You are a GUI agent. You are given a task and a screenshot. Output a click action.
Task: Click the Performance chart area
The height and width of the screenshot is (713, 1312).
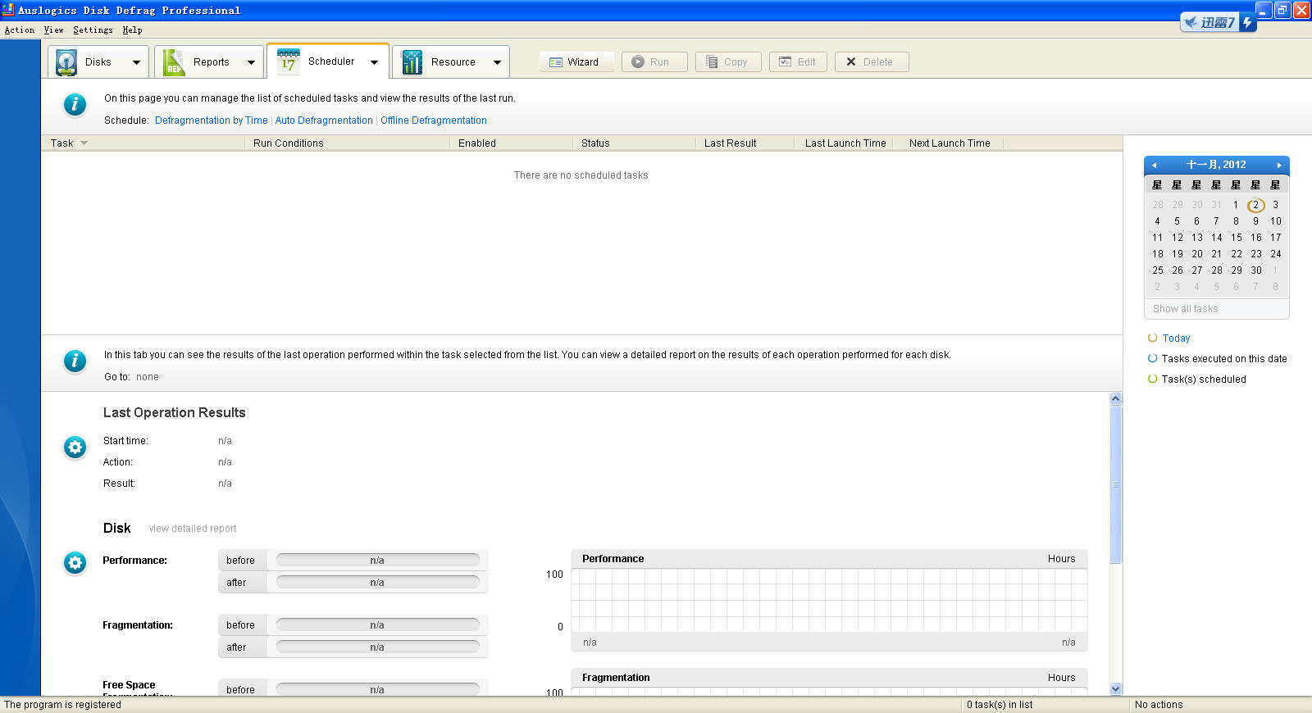(829, 600)
